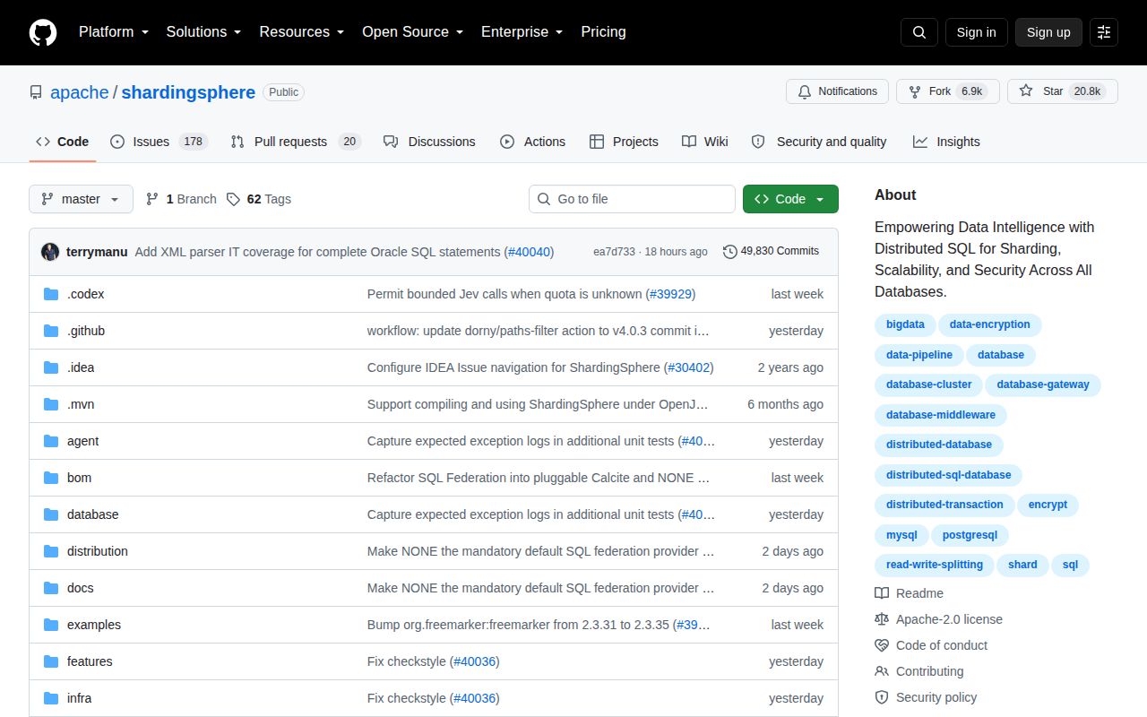This screenshot has height=717, width=1147.
Task: Click the Contributing people icon
Action: coord(882,671)
